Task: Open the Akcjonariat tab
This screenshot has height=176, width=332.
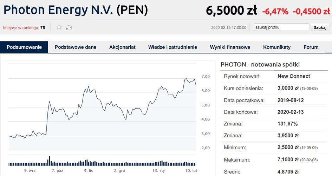Action: [122, 47]
